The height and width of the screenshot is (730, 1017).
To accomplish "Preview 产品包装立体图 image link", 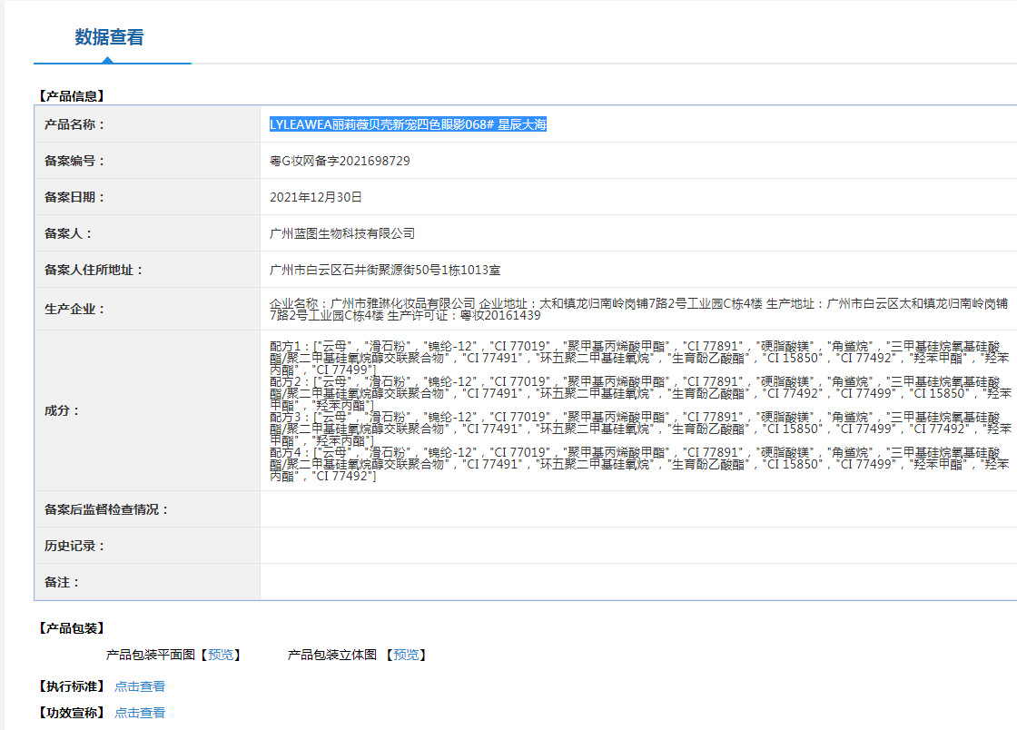I will [x=406, y=655].
